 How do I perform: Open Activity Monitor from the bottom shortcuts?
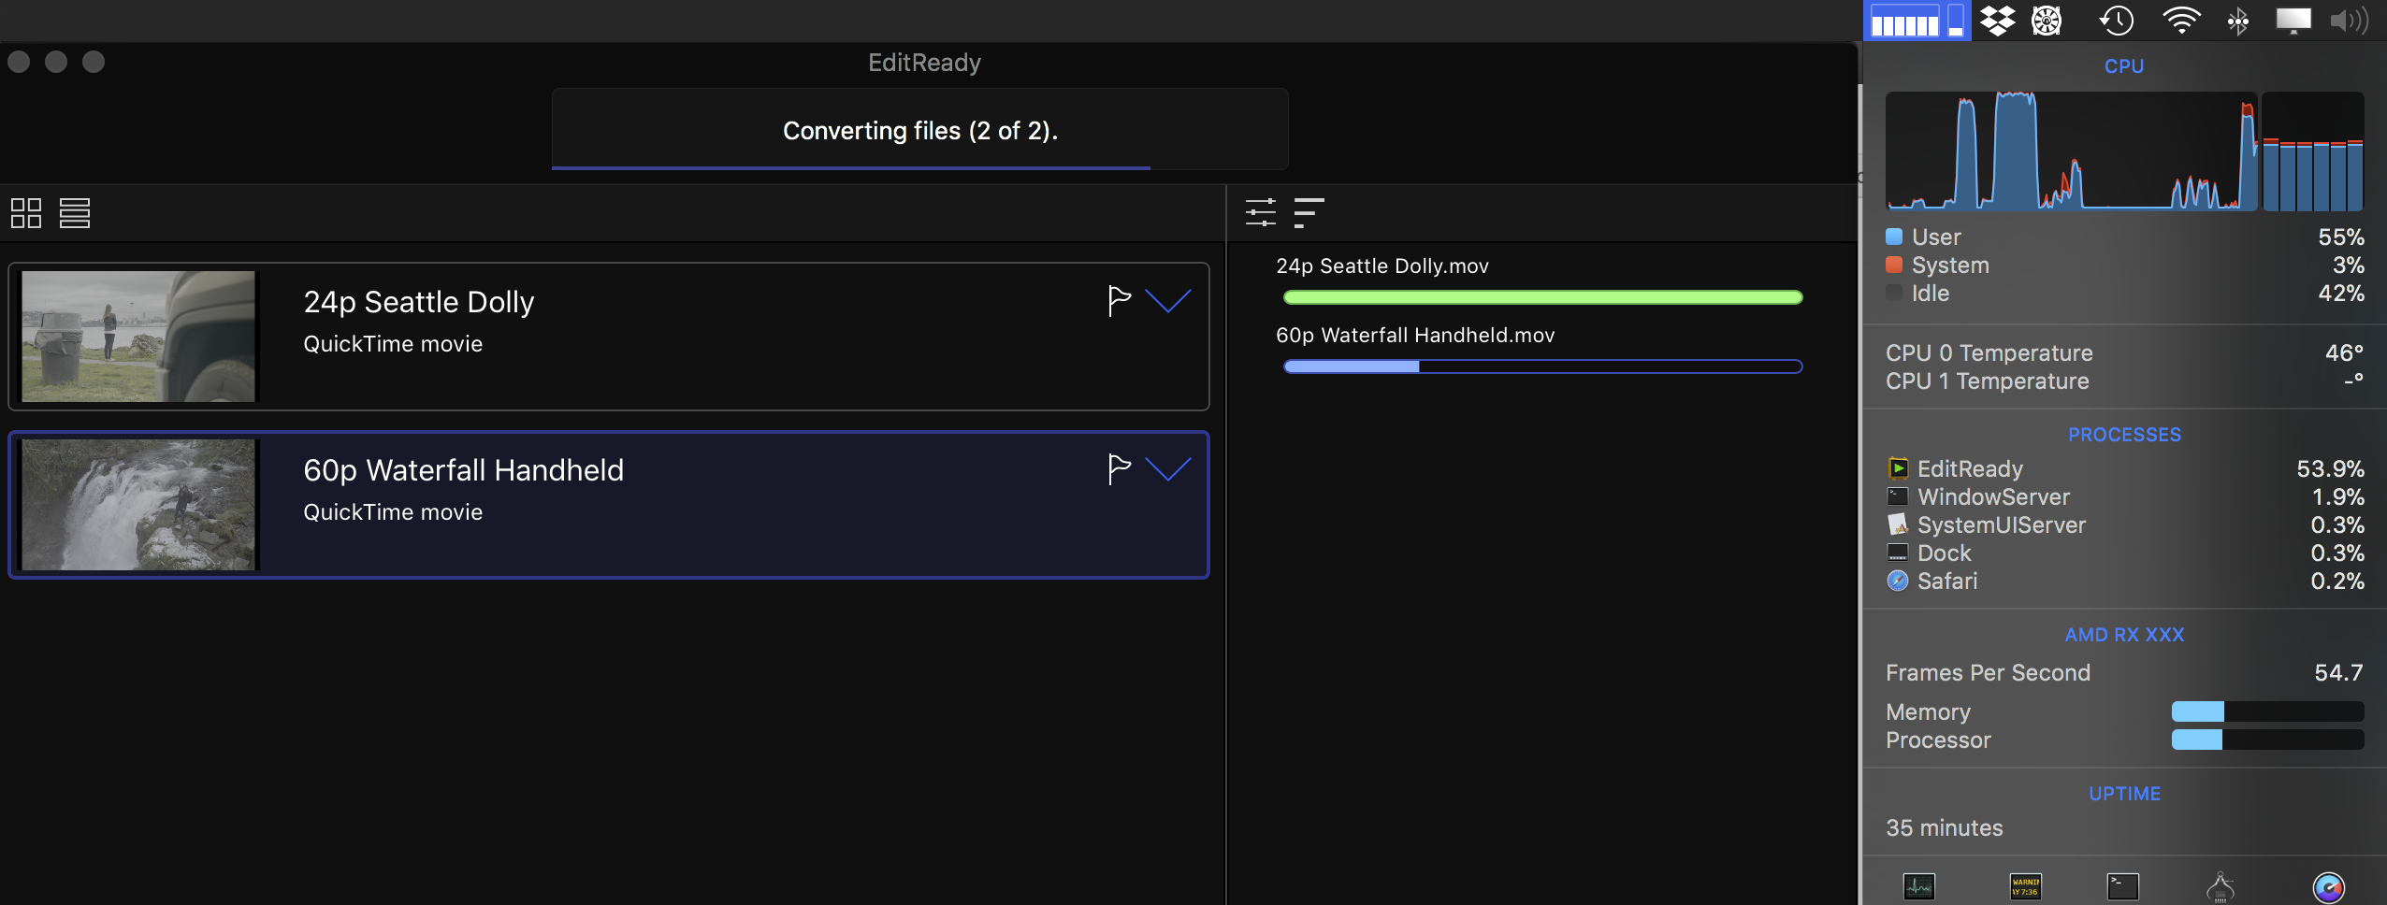coord(1919,886)
